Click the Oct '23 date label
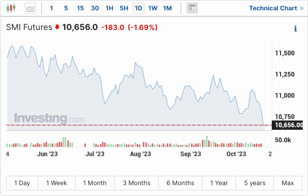 pos(236,154)
